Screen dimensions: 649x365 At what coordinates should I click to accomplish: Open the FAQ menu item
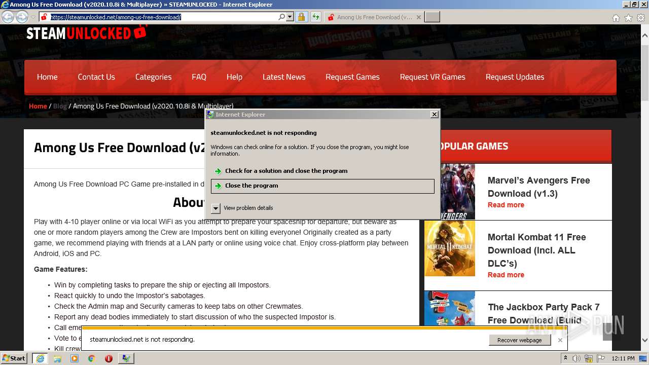pos(199,77)
